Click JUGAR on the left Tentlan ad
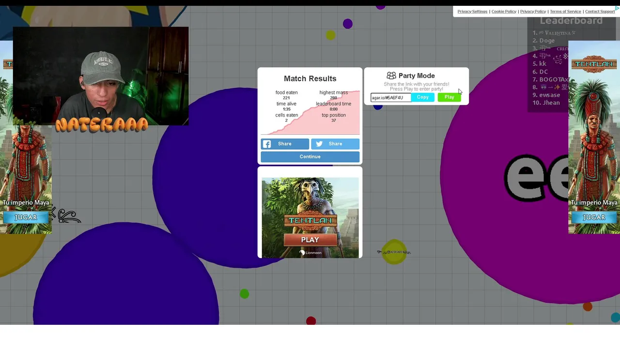The image size is (620, 348). (26, 217)
